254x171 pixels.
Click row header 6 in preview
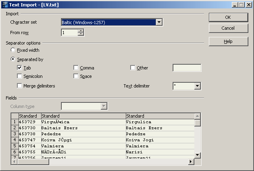click(15, 152)
